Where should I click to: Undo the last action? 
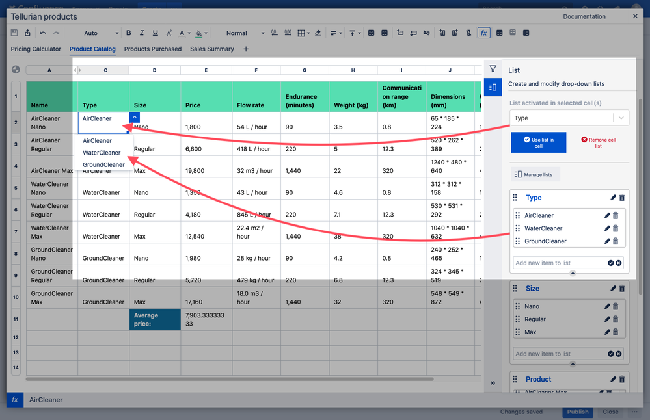[x=42, y=33]
